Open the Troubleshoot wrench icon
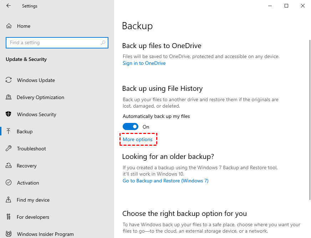 [9, 149]
